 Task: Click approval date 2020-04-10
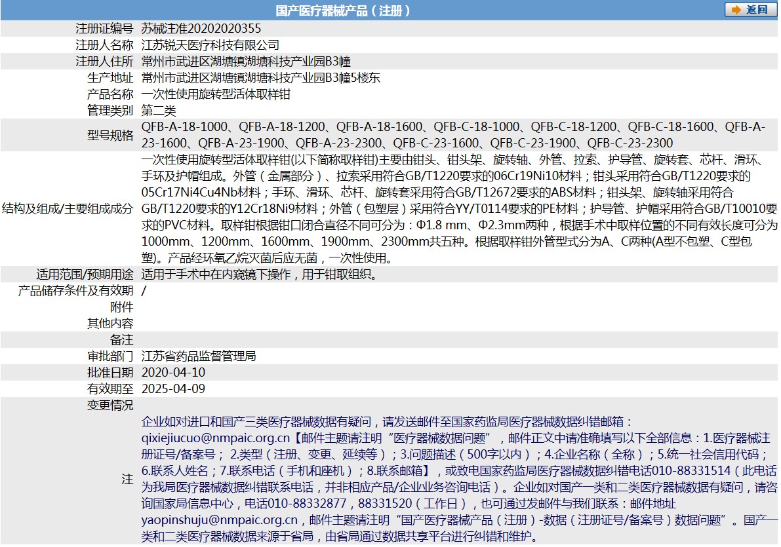click(x=173, y=373)
